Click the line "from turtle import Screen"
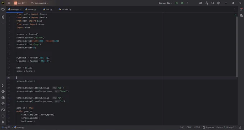This screenshot has height=130, width=244. click(x=32, y=14)
